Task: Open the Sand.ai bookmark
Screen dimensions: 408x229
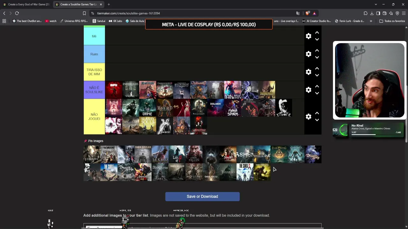Action: pyautogui.click(x=99, y=21)
